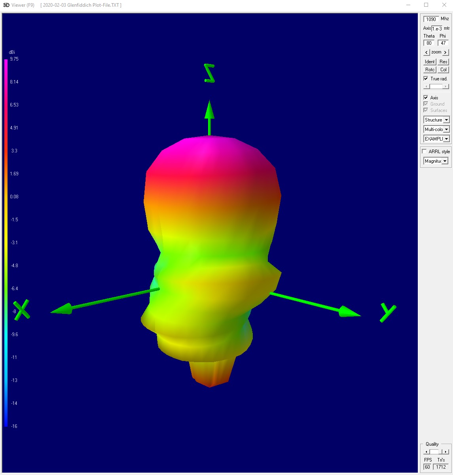Screen dimensions: 453x475
Task: Click the Theta angle input field
Action: [x=429, y=43]
